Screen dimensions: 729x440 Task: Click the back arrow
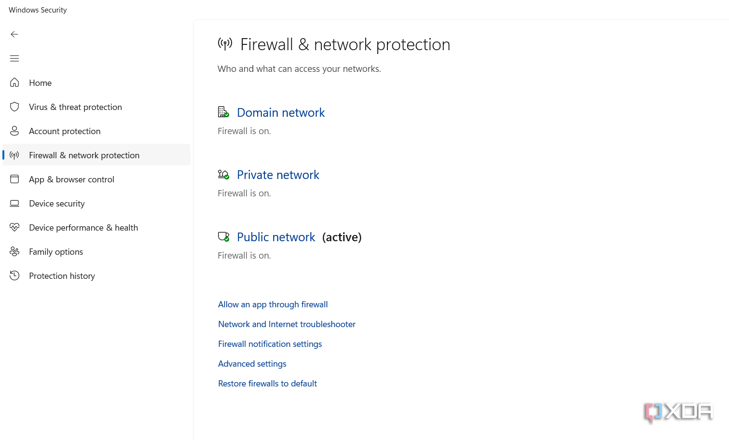click(14, 34)
